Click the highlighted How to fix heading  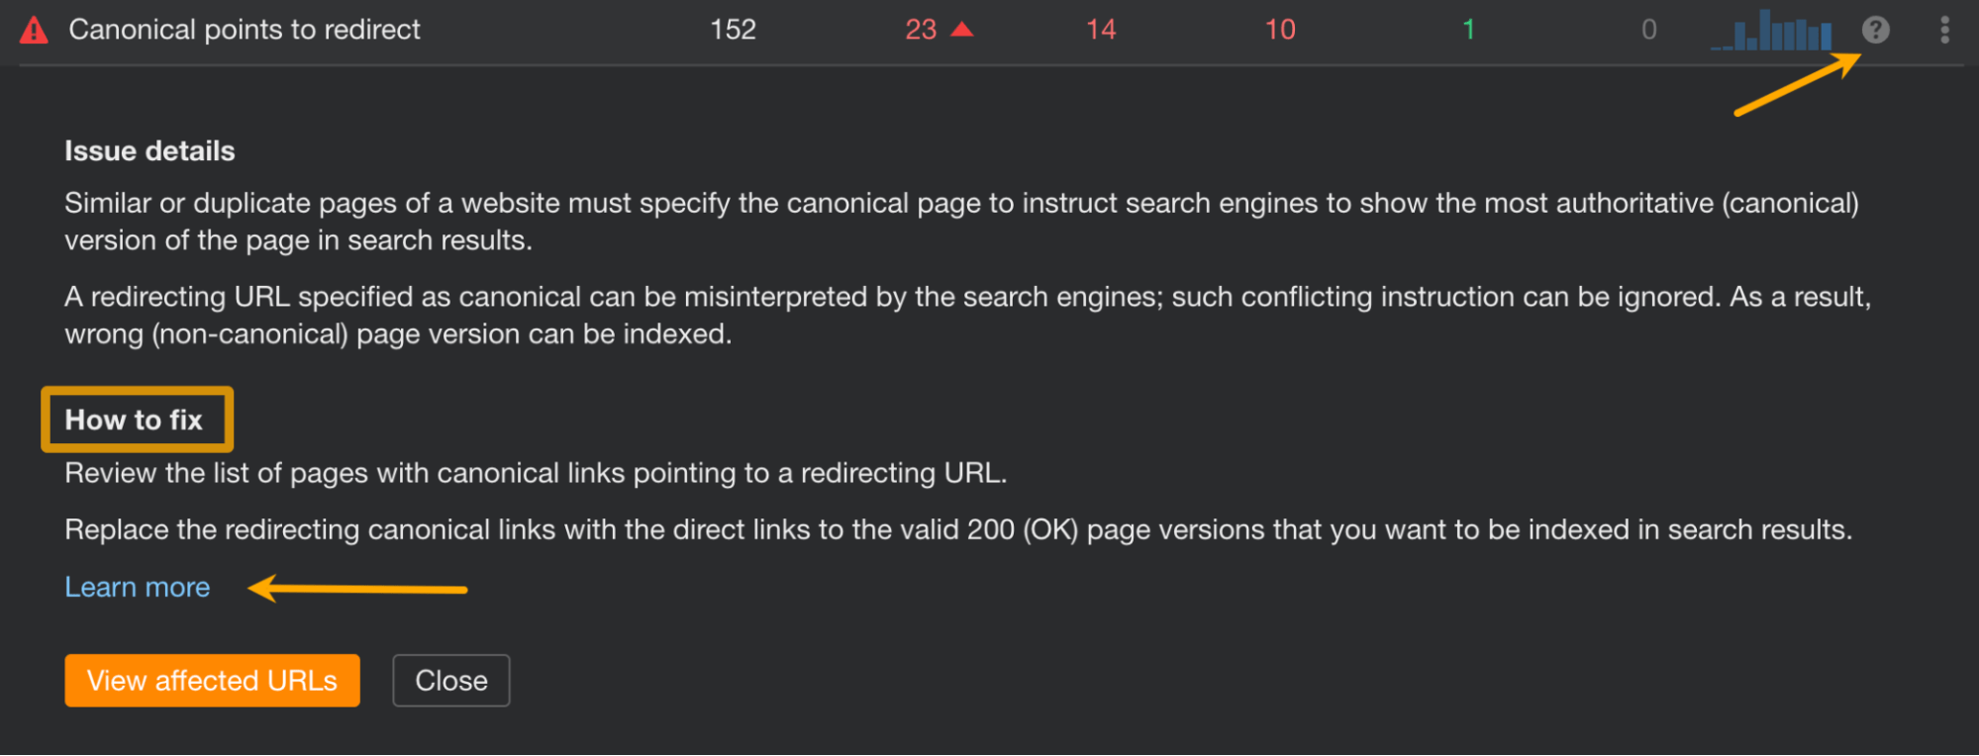(x=136, y=420)
